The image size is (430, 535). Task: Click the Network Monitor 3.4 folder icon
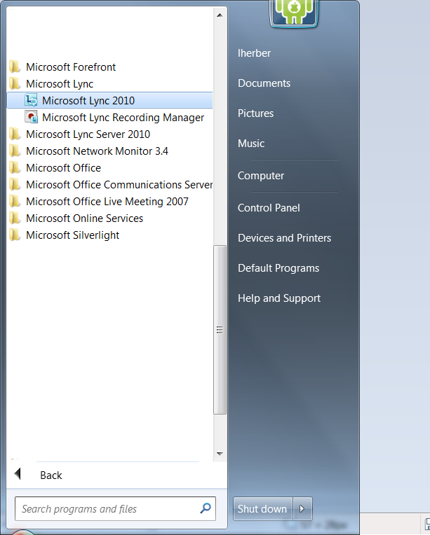(x=15, y=151)
